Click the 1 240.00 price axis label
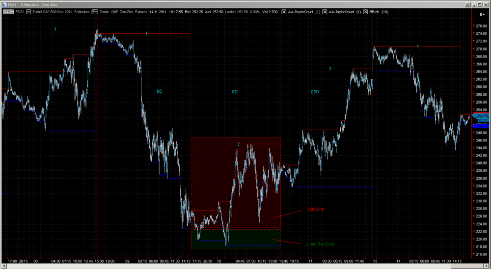Viewport: 491px width, 269px height. [481, 163]
